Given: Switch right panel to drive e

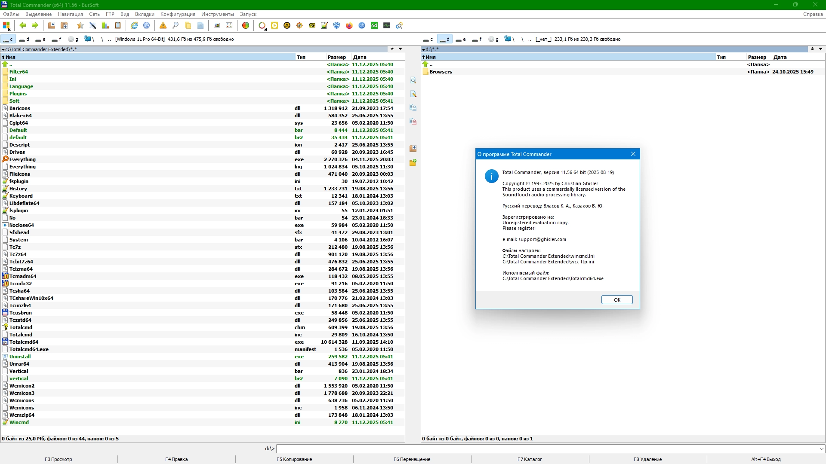Looking at the screenshot, I should click(461, 39).
